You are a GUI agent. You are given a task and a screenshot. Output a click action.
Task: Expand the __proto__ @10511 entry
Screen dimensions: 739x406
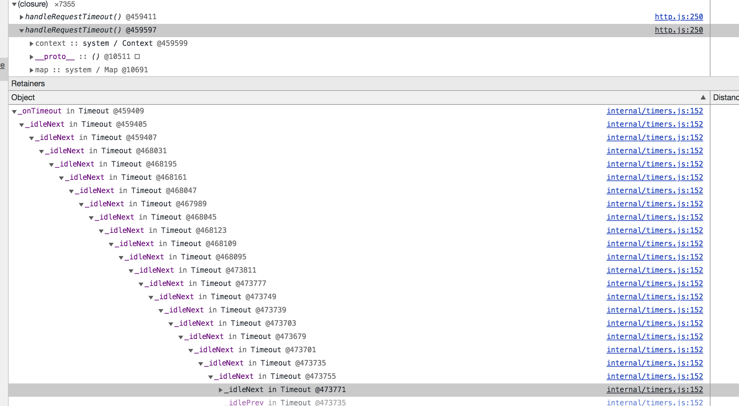coord(32,57)
